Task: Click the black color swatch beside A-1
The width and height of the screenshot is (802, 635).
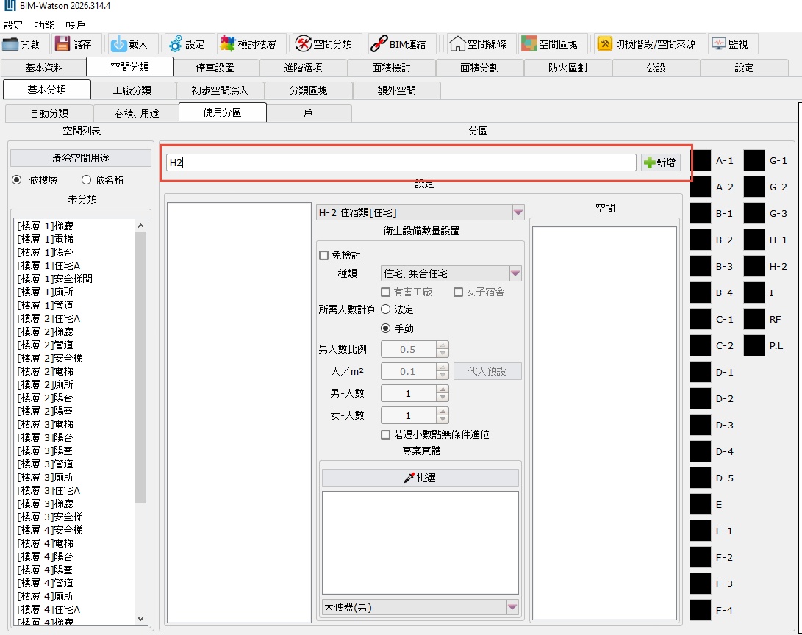Action: [701, 160]
